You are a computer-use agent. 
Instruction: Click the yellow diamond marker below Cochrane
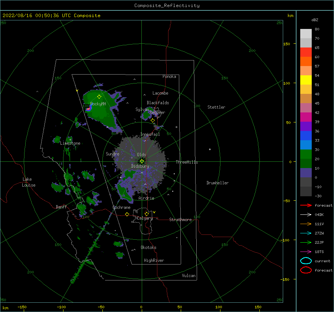point(127,214)
